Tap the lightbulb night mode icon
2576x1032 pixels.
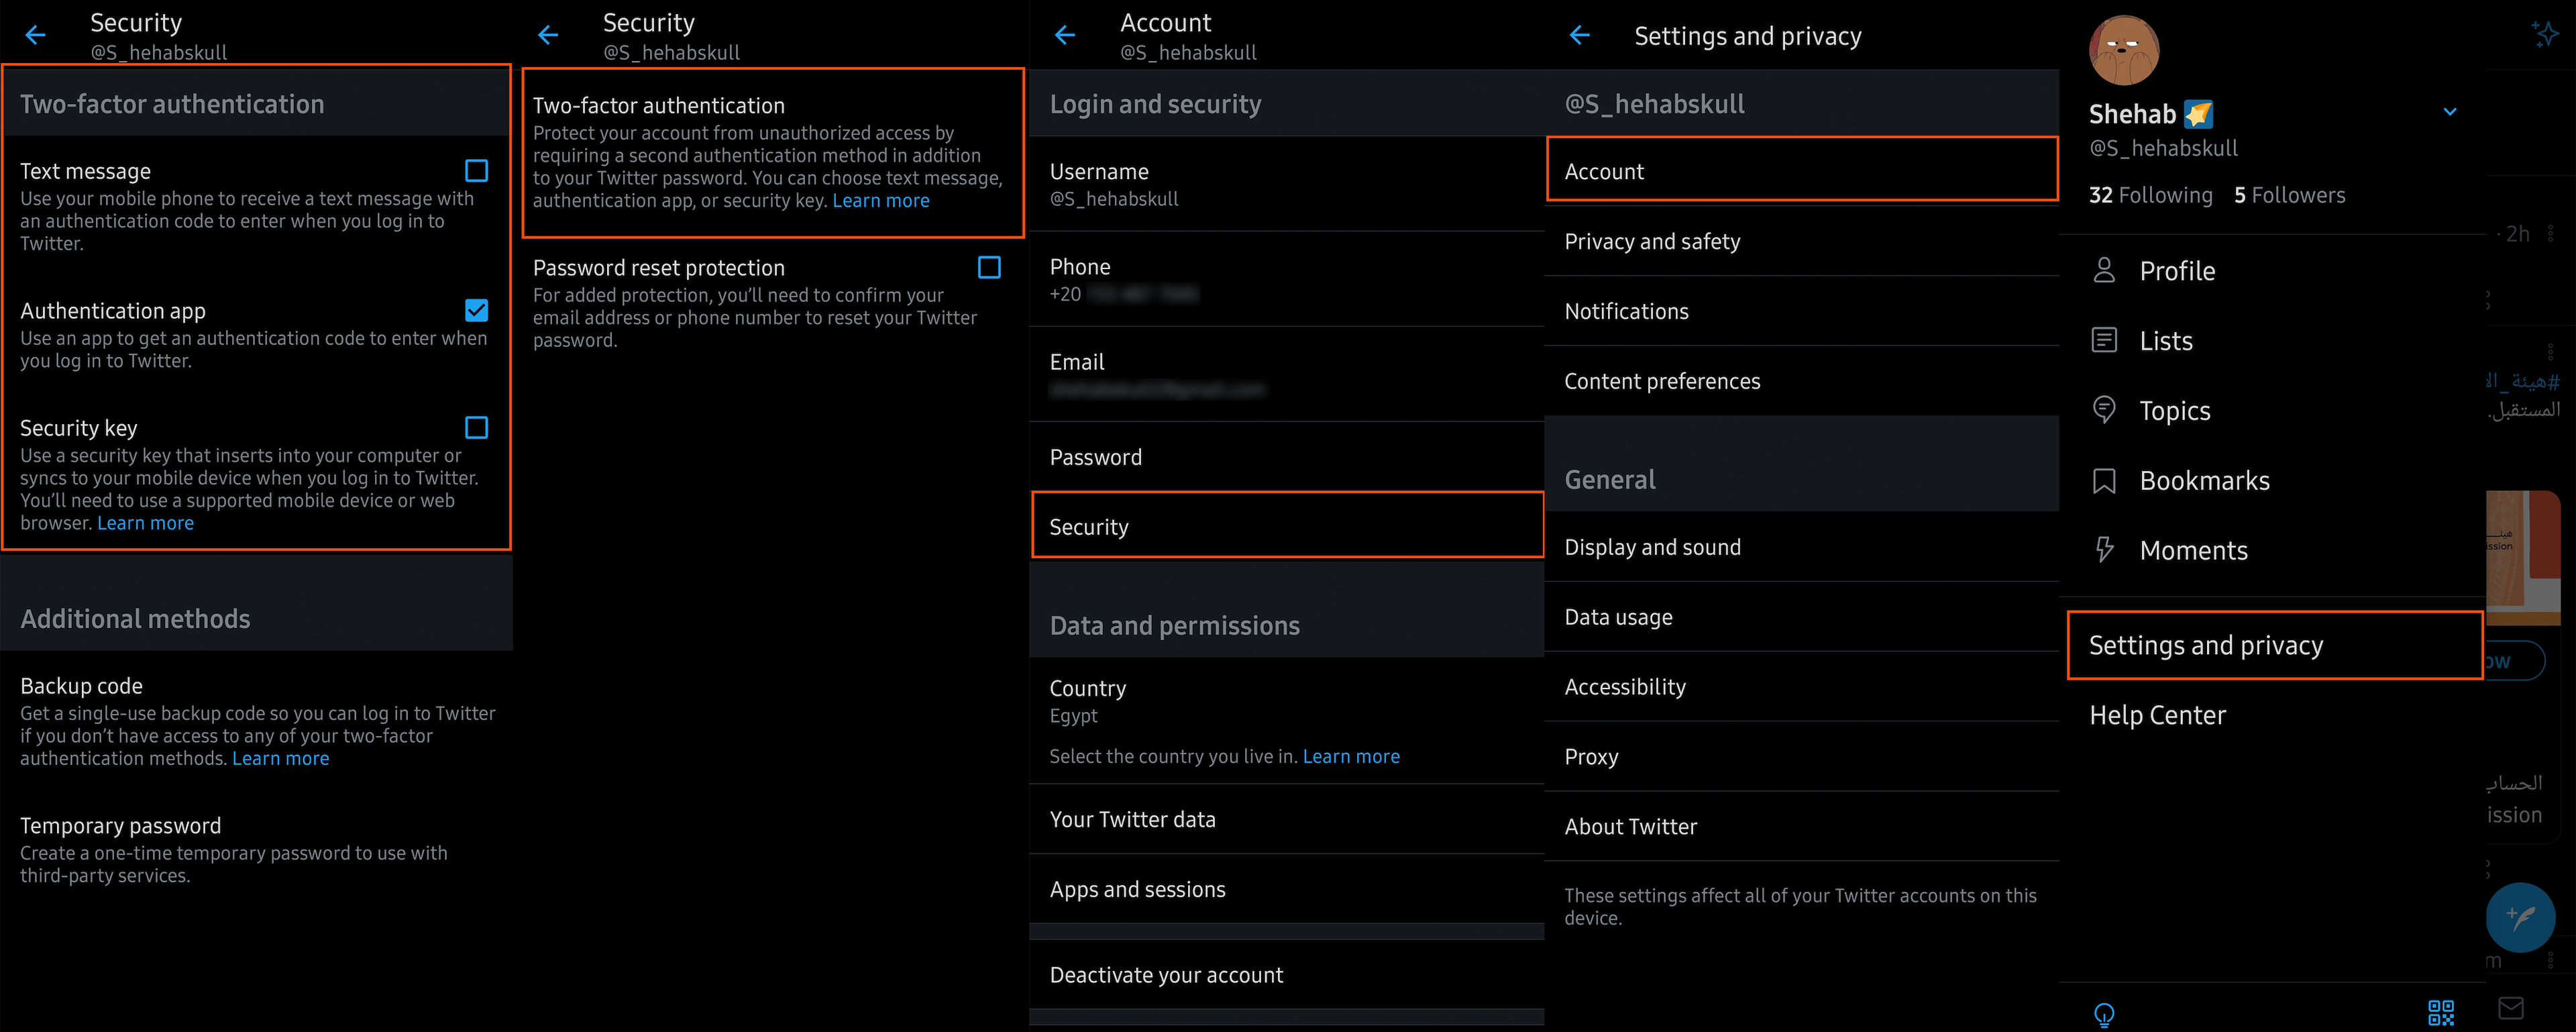point(2104,1014)
